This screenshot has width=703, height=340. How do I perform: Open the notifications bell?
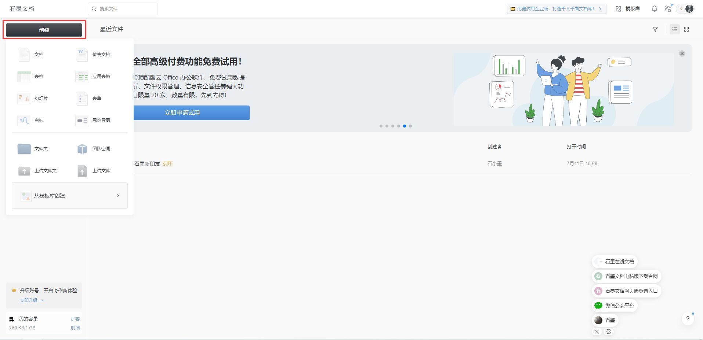[655, 9]
